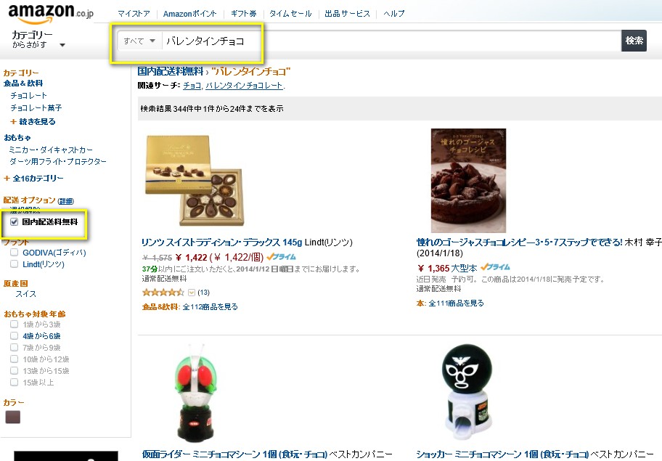The image size is (662, 461).
Task: Open the Lindt chocolate box product image
Action: tap(195, 180)
